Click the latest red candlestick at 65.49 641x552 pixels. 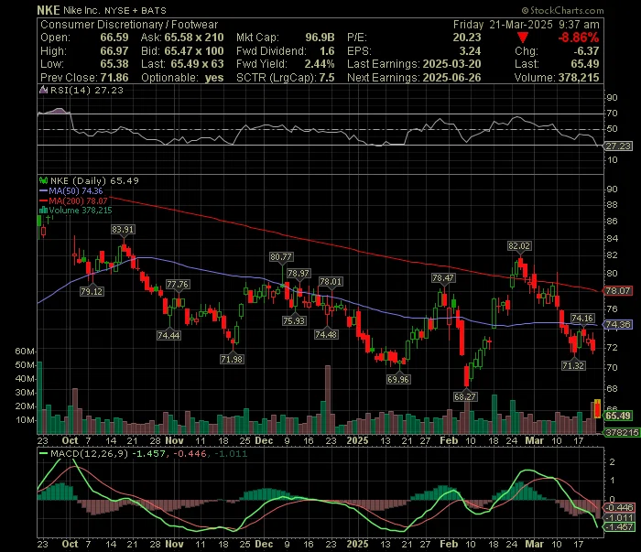click(x=597, y=409)
